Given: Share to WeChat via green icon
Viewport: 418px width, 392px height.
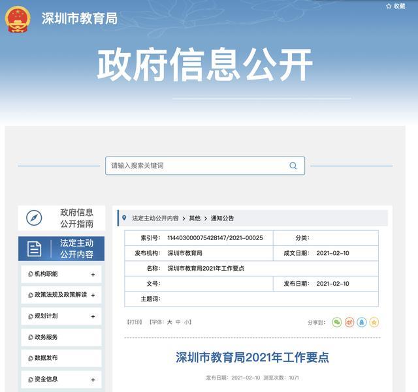Looking at the screenshot, I should [x=337, y=322].
